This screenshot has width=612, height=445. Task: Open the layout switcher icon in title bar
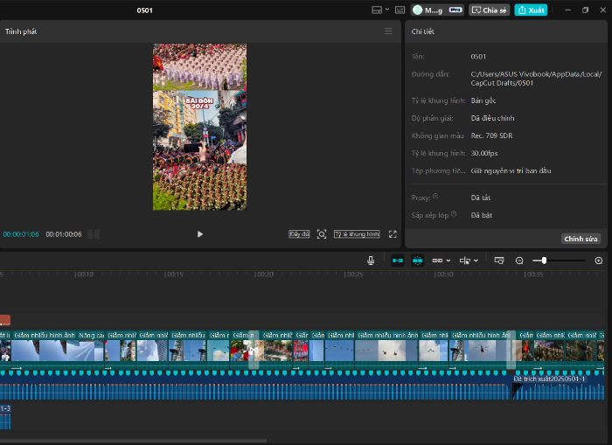377,10
